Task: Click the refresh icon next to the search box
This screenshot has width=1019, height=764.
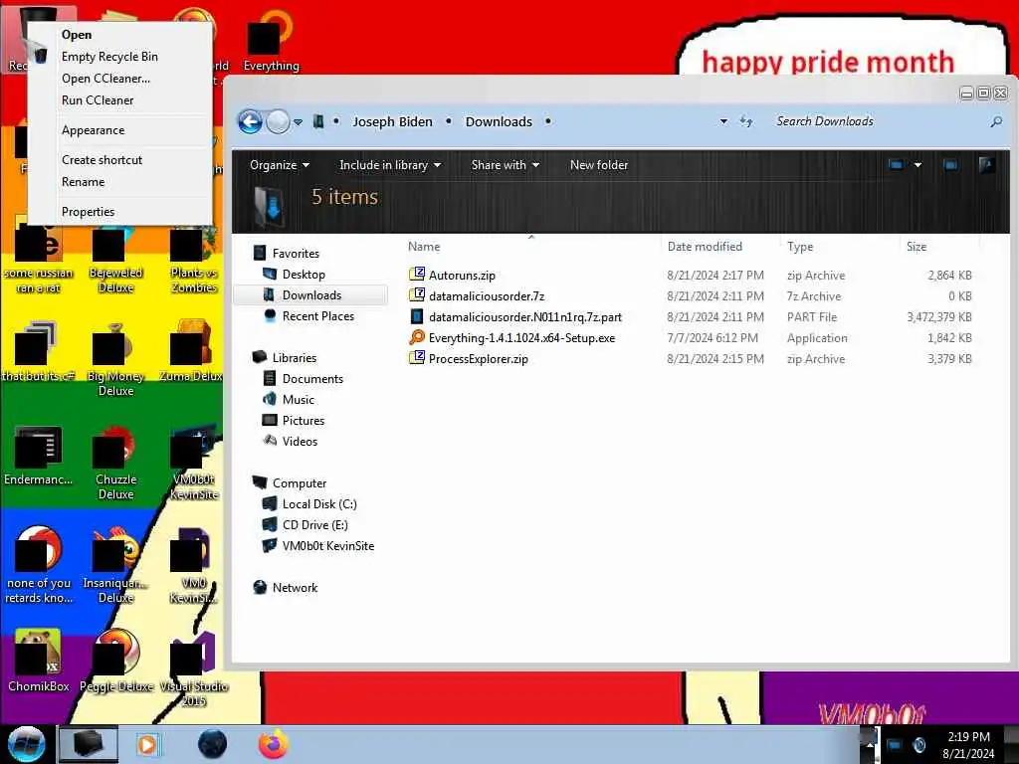Action: tap(746, 121)
